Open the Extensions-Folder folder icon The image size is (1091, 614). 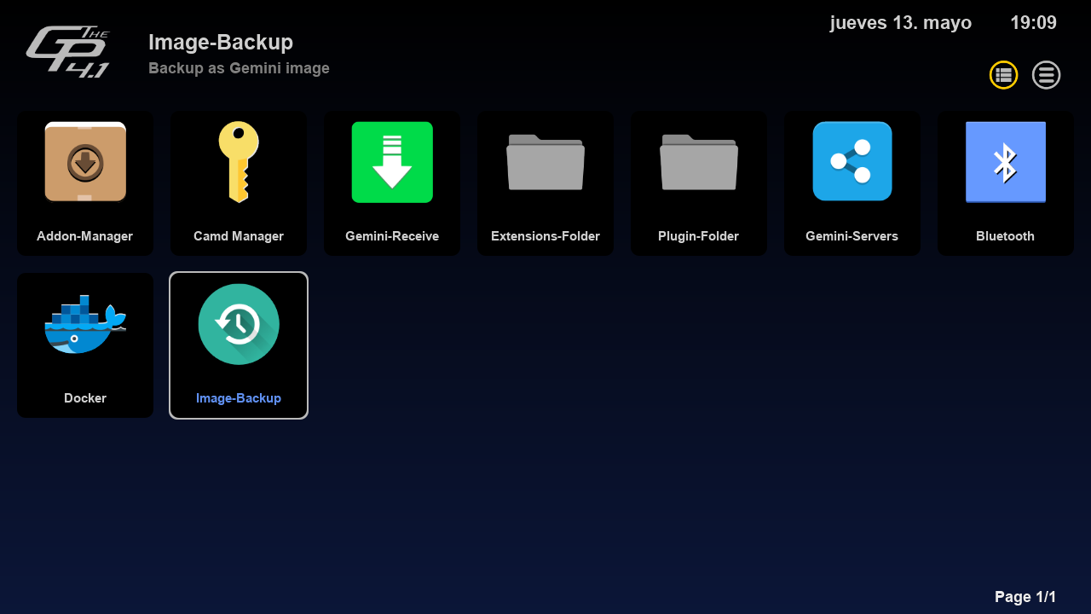click(545, 162)
